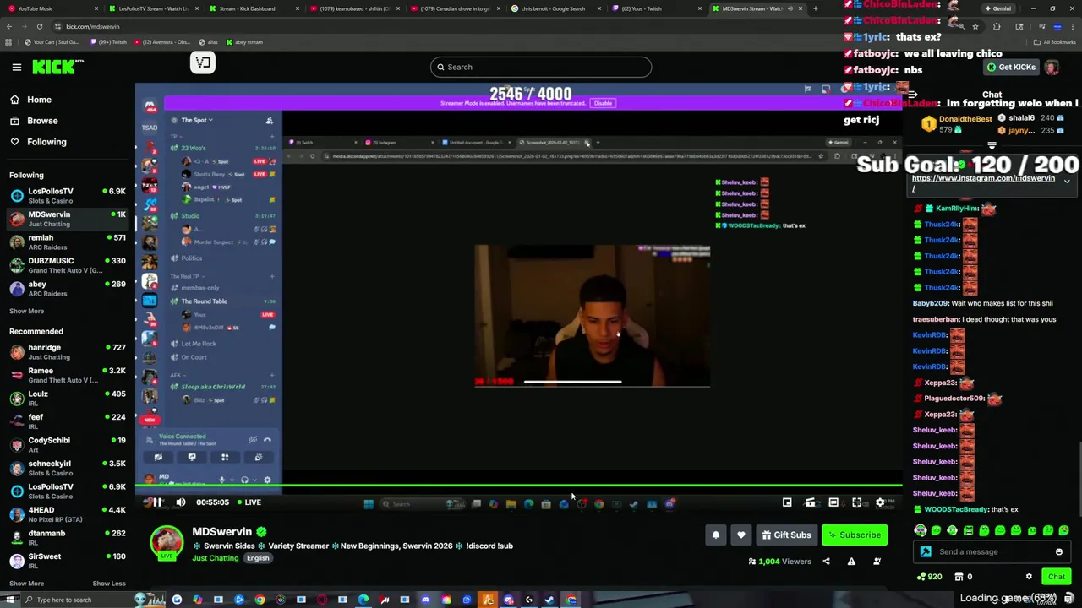Open Ramee recommended channel
Viewport: 1082px width, 608px height.
[68, 375]
